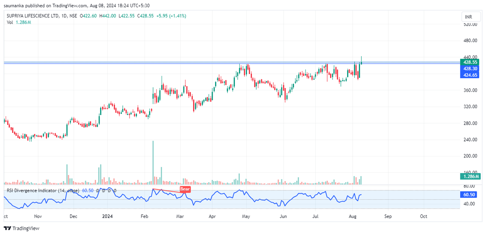Click the 80.00 RSI axis level

point(470,186)
